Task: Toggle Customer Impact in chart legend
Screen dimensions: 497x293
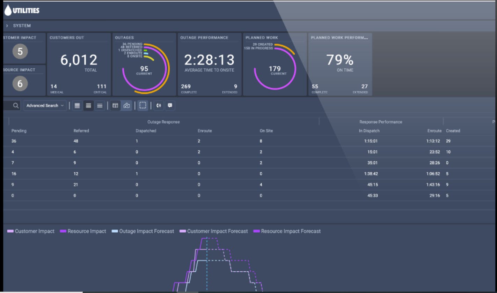Action: pyautogui.click(x=33, y=231)
